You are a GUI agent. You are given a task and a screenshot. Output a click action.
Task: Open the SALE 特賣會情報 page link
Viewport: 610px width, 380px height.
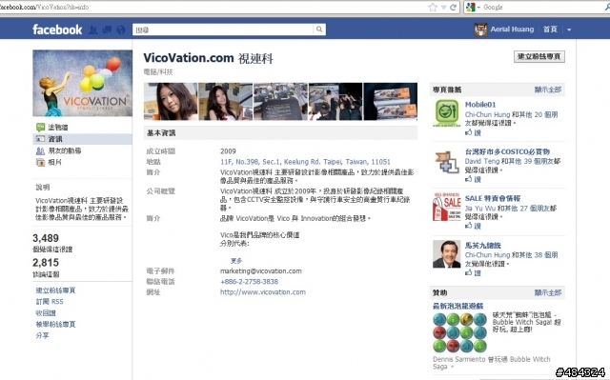[x=493, y=198]
